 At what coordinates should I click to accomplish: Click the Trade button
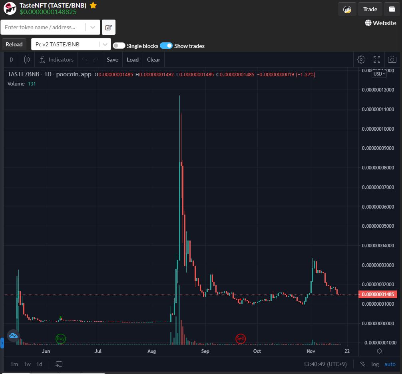coord(370,10)
